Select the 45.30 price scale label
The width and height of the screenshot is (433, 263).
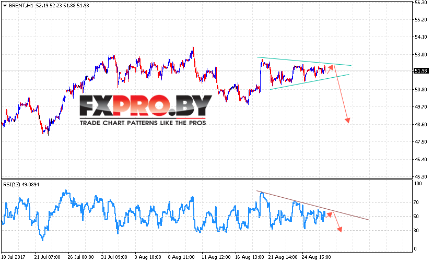pyautogui.click(x=421, y=176)
